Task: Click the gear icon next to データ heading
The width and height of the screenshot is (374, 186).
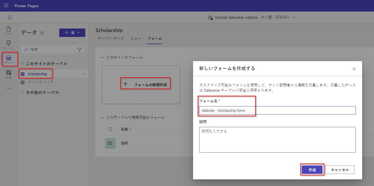Action: click(x=42, y=33)
